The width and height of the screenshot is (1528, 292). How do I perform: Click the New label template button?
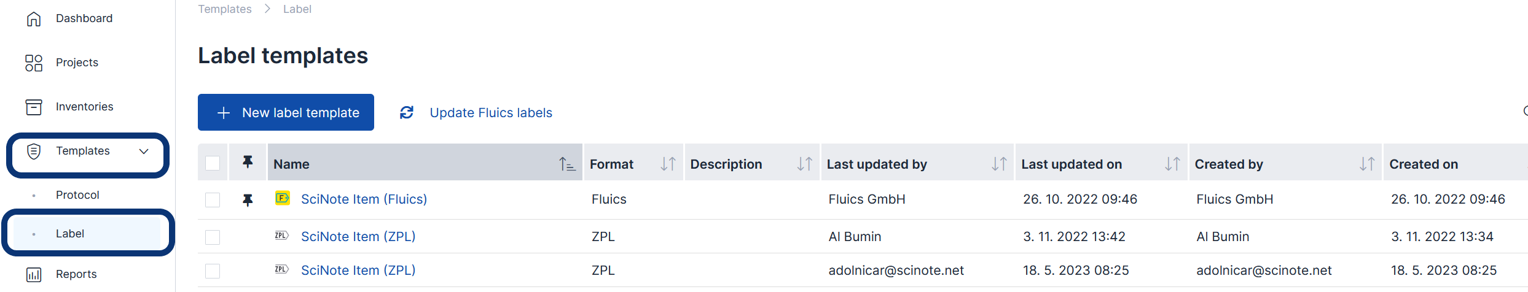click(x=286, y=112)
